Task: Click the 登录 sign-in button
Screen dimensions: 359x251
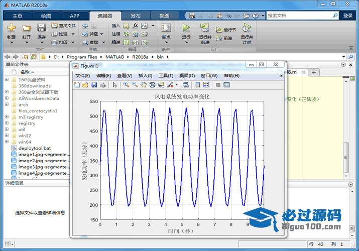Action: [x=348, y=16]
